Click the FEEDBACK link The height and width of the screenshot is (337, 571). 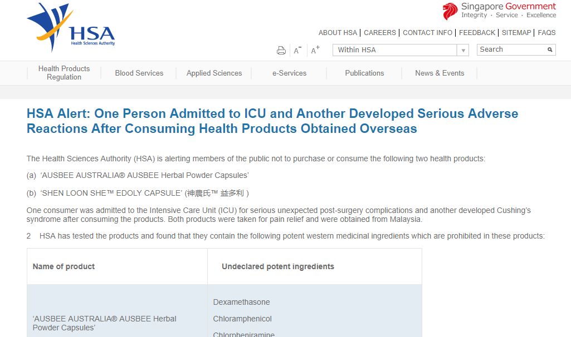pos(477,33)
